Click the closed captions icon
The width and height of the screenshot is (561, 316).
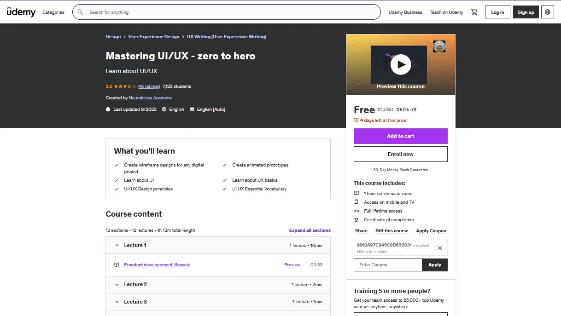192,109
